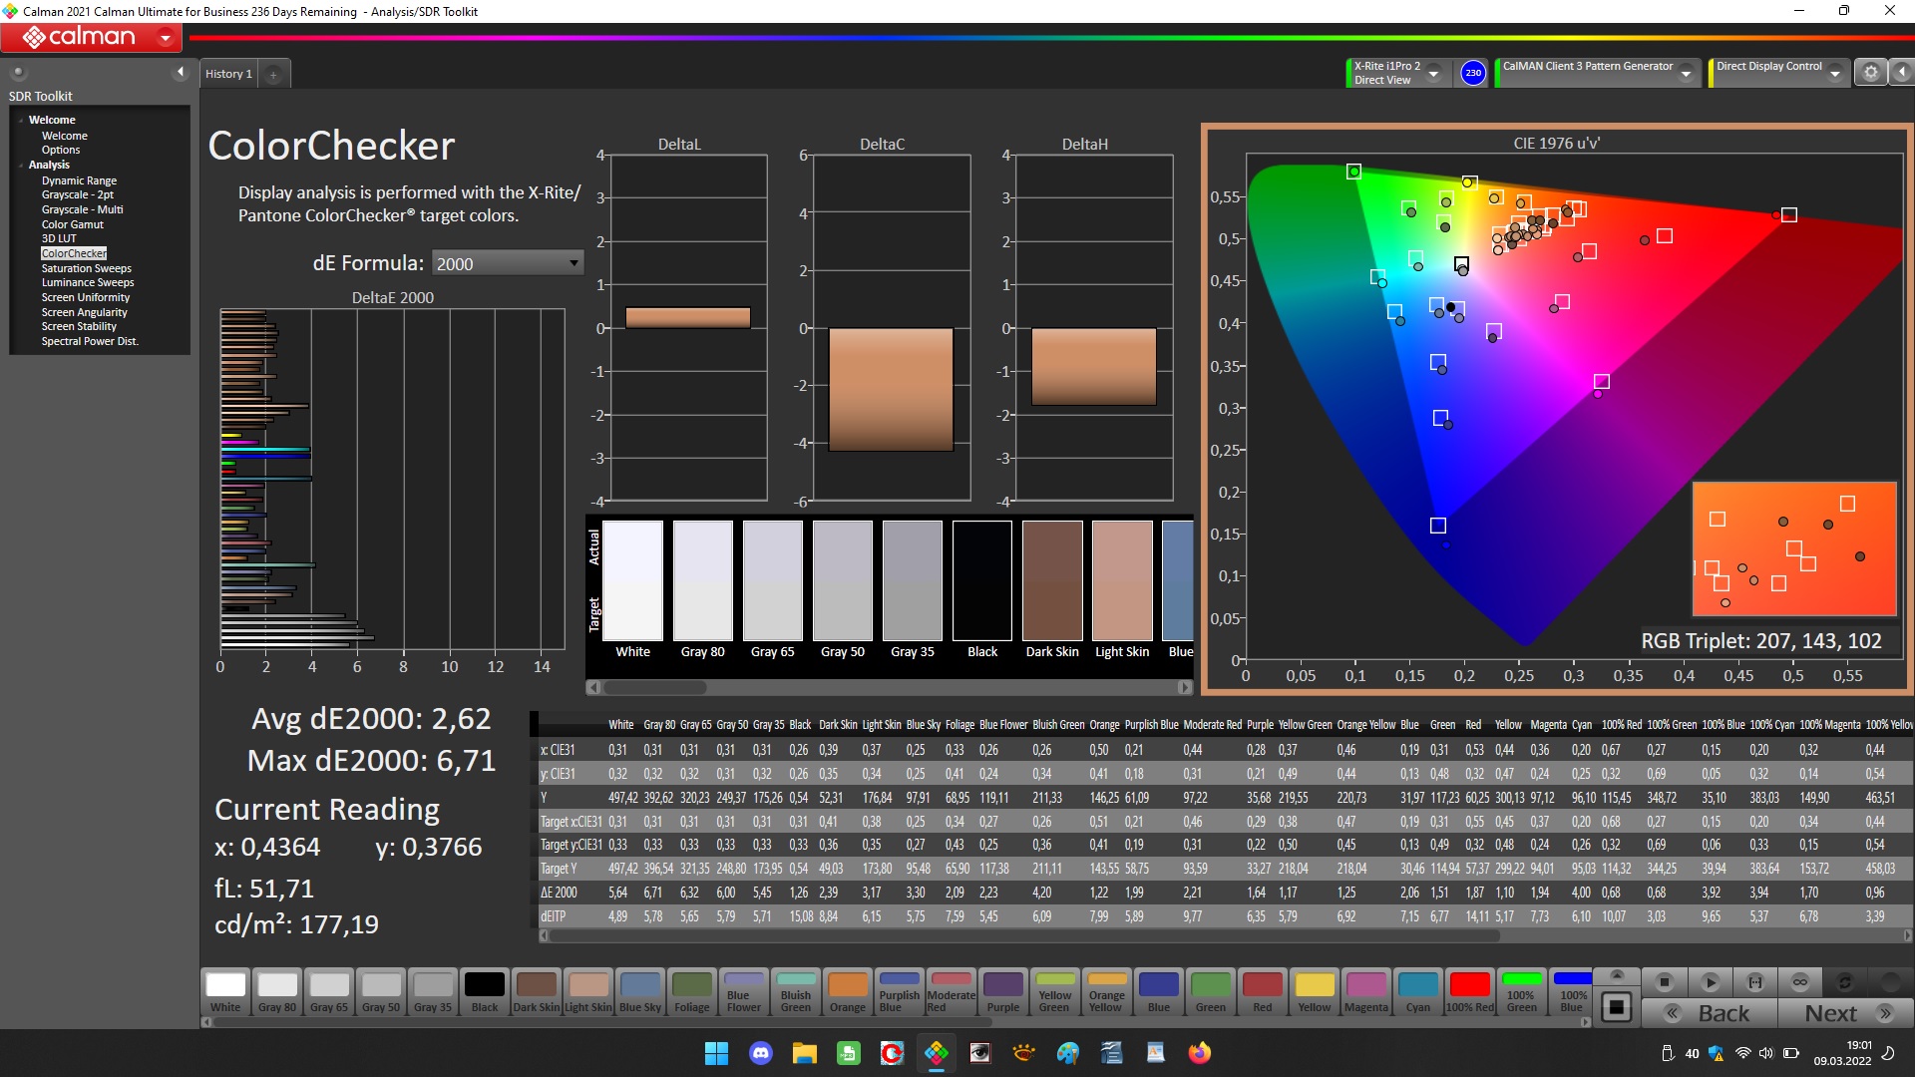Expand CalMAN Client 3 Pattern Generator dropdown
The image size is (1915, 1077).
1686,73
